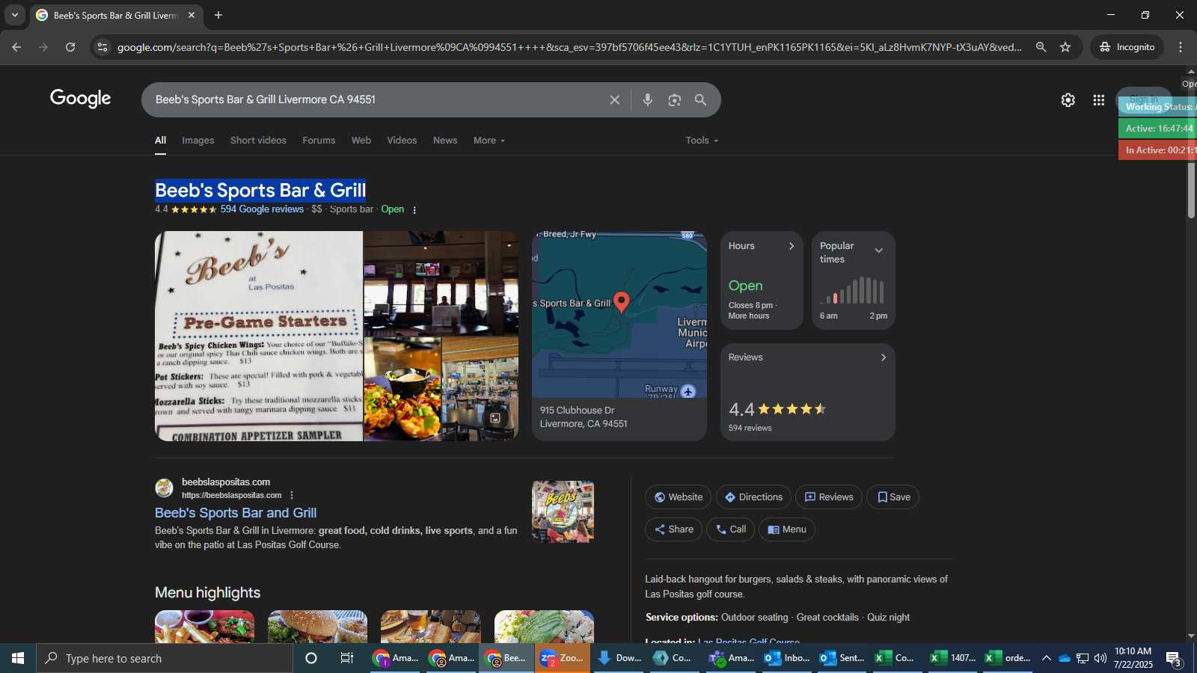Select the Web tab
Viewport: 1197px width, 673px height.
(361, 141)
